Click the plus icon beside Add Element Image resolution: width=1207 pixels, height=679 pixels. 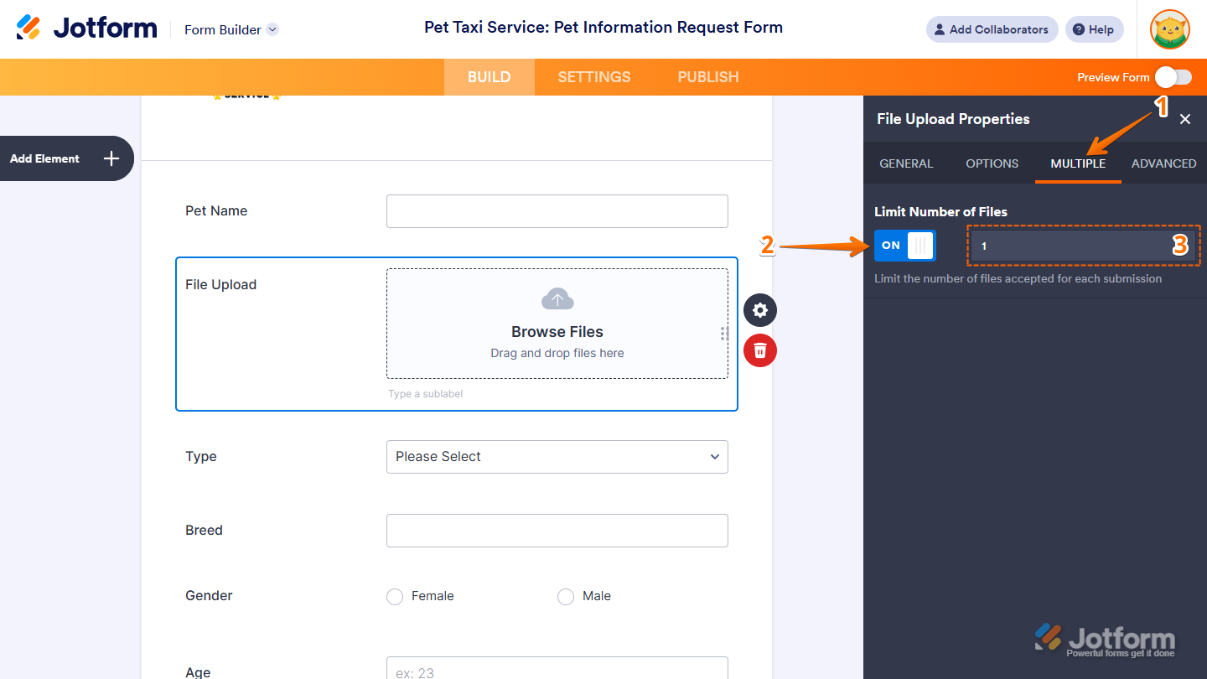[111, 158]
